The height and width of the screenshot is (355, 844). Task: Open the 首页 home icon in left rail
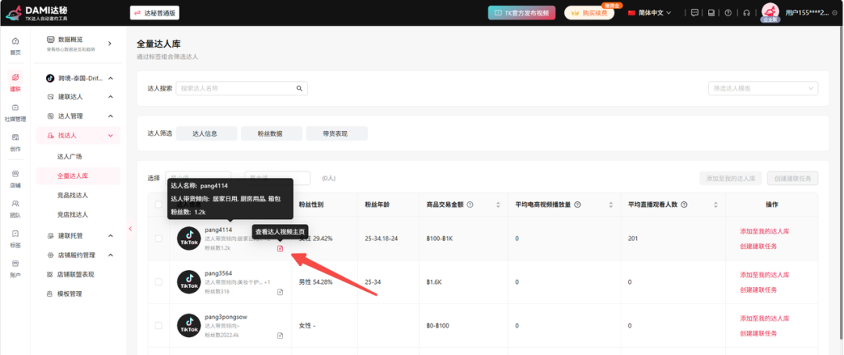15,46
